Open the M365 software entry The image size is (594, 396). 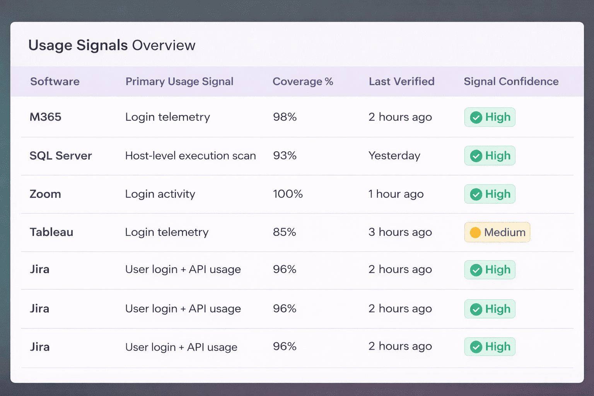pos(46,117)
